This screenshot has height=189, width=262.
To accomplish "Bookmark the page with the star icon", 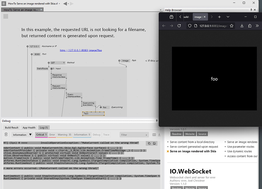I will [232, 26].
